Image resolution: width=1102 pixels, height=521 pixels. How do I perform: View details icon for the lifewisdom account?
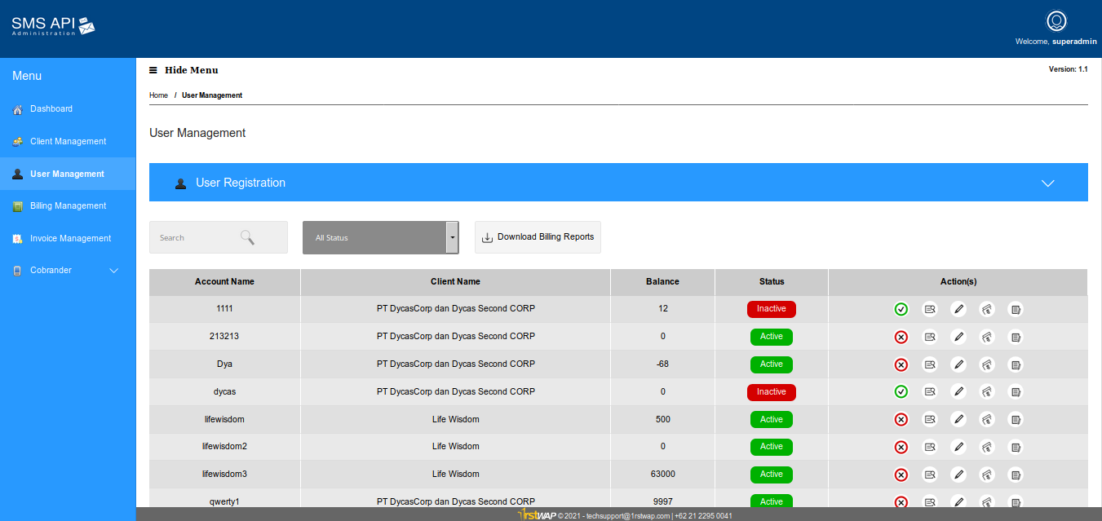pyautogui.click(x=929, y=420)
